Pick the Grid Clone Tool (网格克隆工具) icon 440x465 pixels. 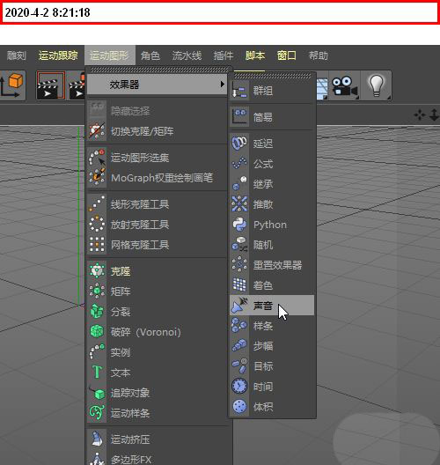(x=97, y=245)
